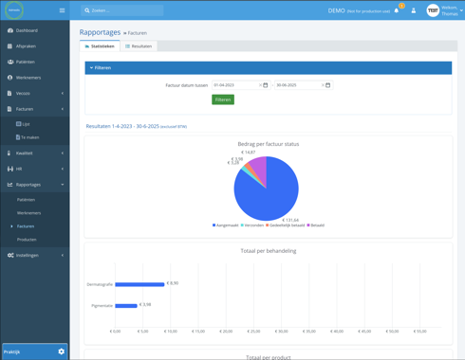Click the TEST avatar circle
465x360 pixels.
coord(433,10)
